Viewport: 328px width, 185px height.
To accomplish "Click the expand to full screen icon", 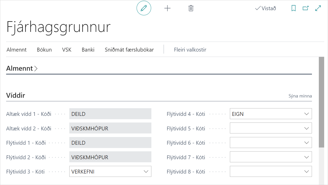I will (x=318, y=8).
